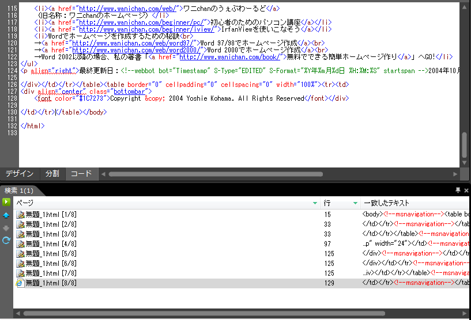The width and height of the screenshot is (471, 320).
Task: Close the search results panel
Action: (466, 191)
